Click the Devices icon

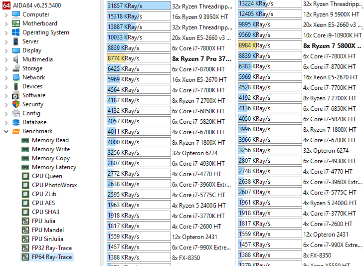coord(16,86)
